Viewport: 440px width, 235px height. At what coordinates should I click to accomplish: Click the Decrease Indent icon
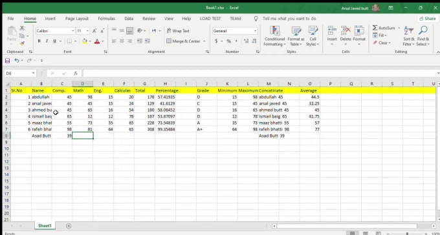coord(140,41)
